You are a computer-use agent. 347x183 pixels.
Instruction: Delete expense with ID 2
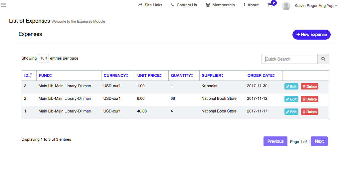tap(309, 99)
